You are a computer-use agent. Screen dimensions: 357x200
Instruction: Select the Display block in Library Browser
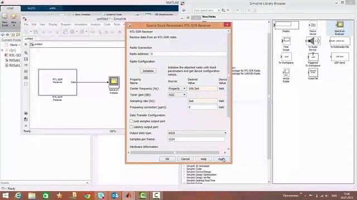(x=286, y=25)
